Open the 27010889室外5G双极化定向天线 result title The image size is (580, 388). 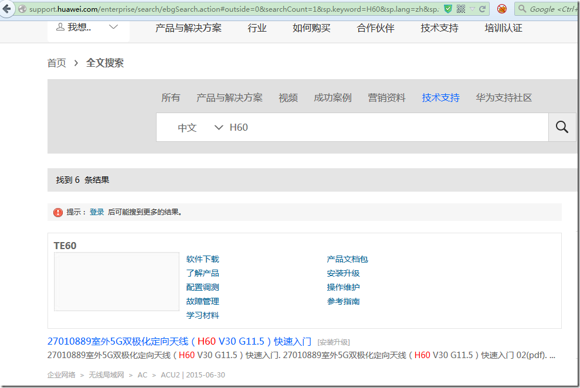(179, 341)
